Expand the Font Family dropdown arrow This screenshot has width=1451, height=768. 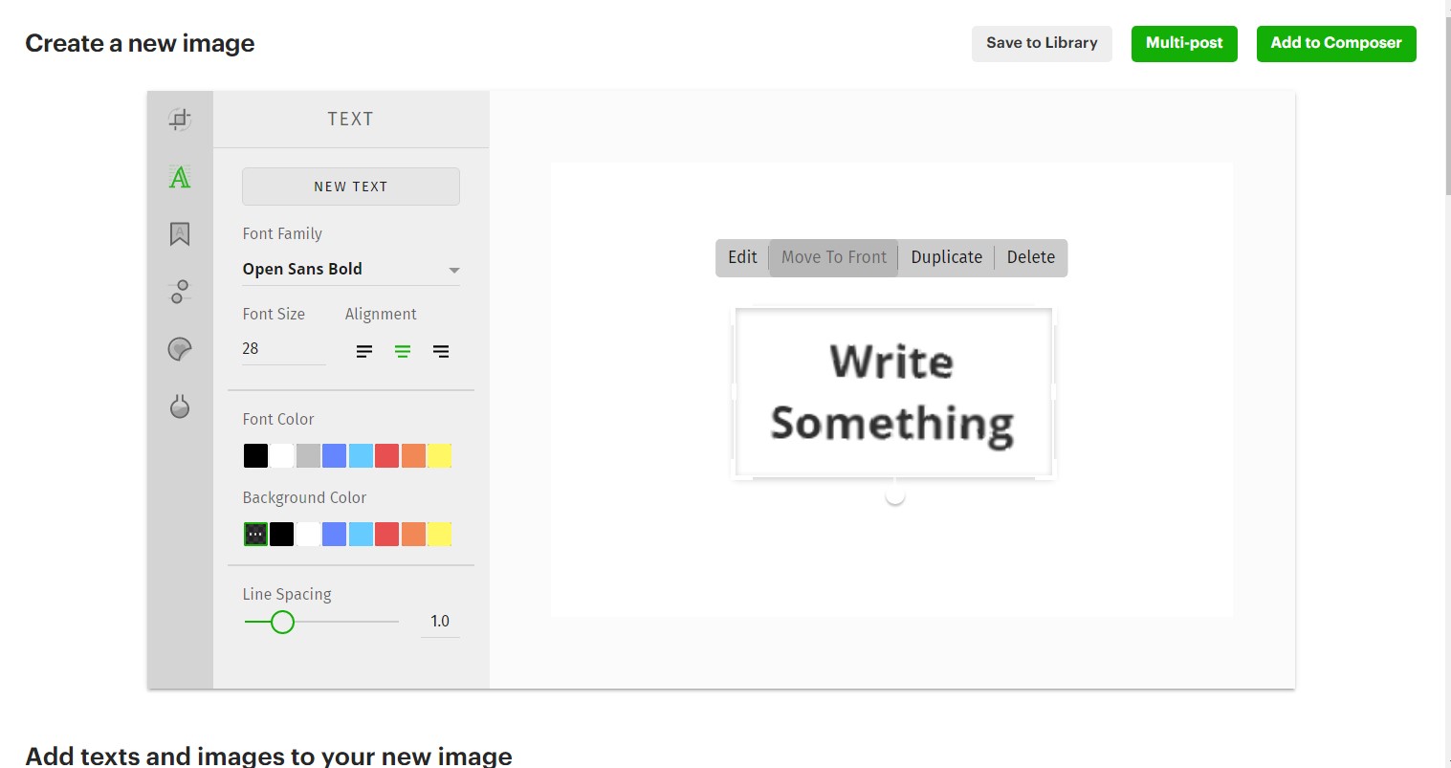[x=454, y=271]
